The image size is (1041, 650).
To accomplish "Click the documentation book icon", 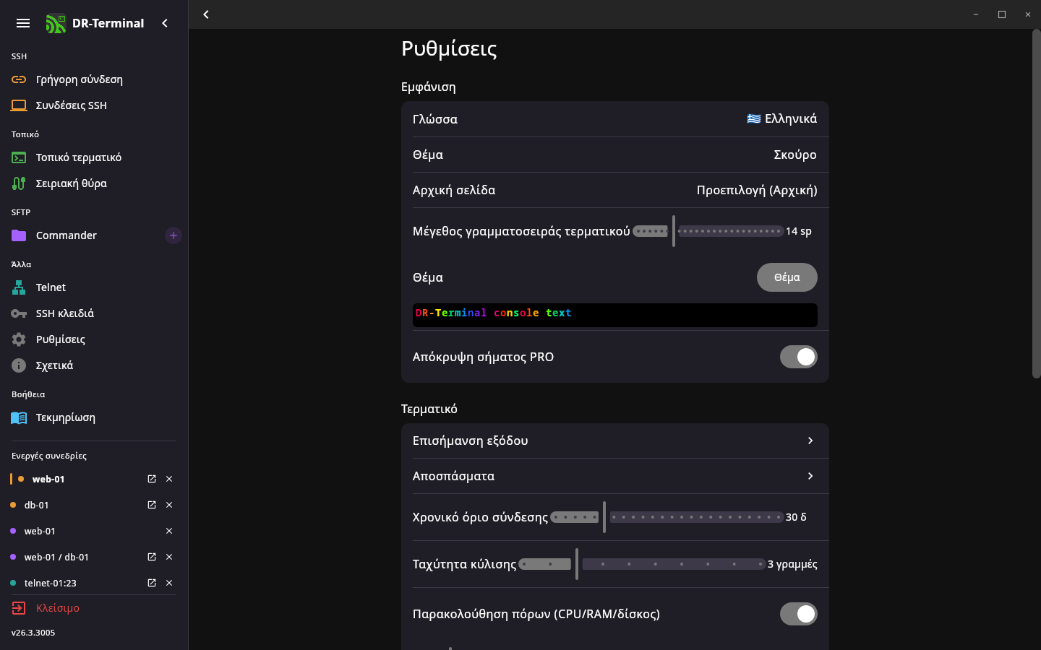I will pos(19,417).
